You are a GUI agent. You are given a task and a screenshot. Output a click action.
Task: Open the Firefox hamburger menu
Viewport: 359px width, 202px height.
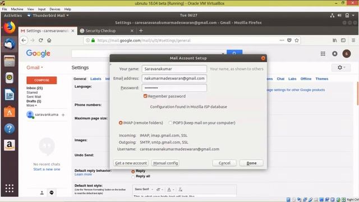(x=353, y=40)
